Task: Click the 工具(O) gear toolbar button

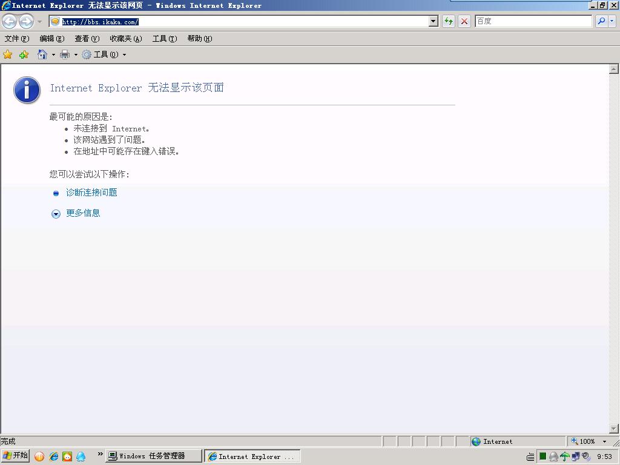Action: tap(100, 54)
